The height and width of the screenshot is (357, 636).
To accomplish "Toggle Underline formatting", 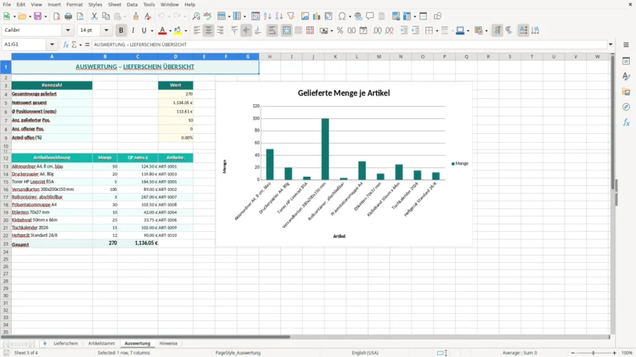I will tap(143, 30).
